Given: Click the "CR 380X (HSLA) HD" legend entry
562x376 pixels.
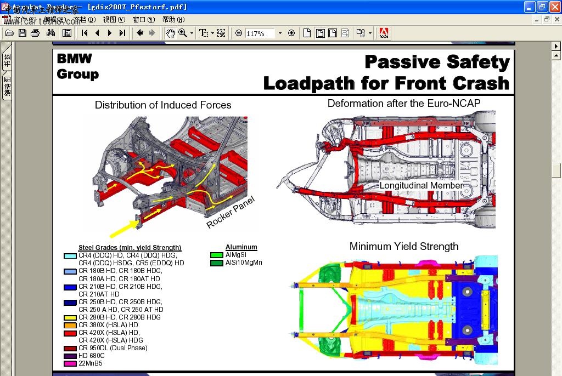Looking at the screenshot, I should [x=108, y=325].
